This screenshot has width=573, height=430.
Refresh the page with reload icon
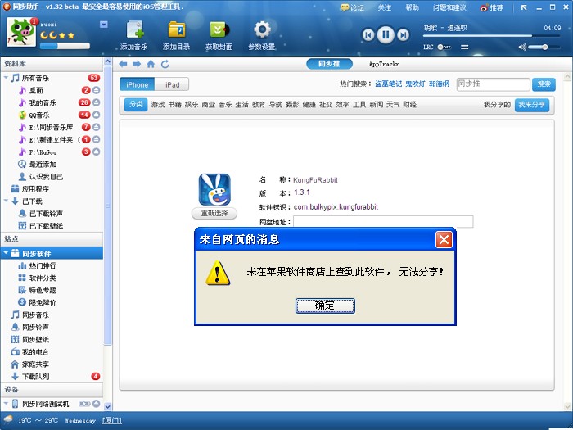[165, 64]
